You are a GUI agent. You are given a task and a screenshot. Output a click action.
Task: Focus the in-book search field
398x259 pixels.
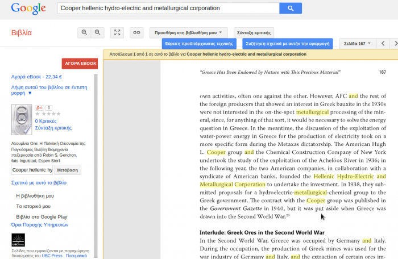pyautogui.click(x=32, y=170)
